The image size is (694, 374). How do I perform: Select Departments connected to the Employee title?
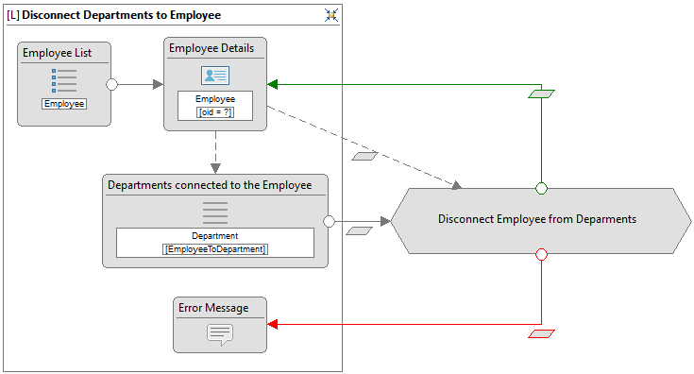click(x=210, y=185)
